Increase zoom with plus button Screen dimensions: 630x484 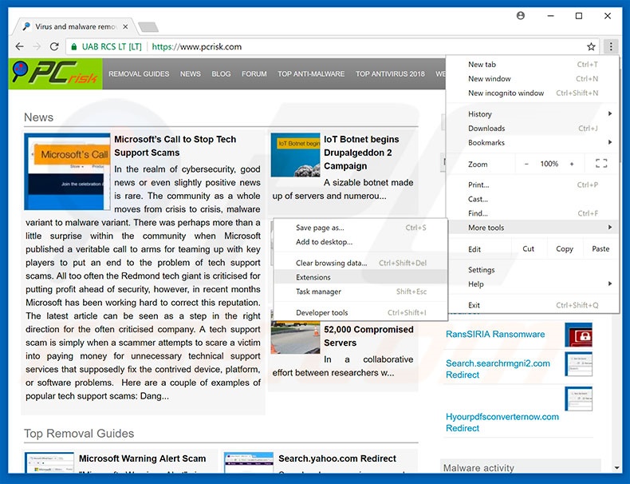click(x=572, y=164)
